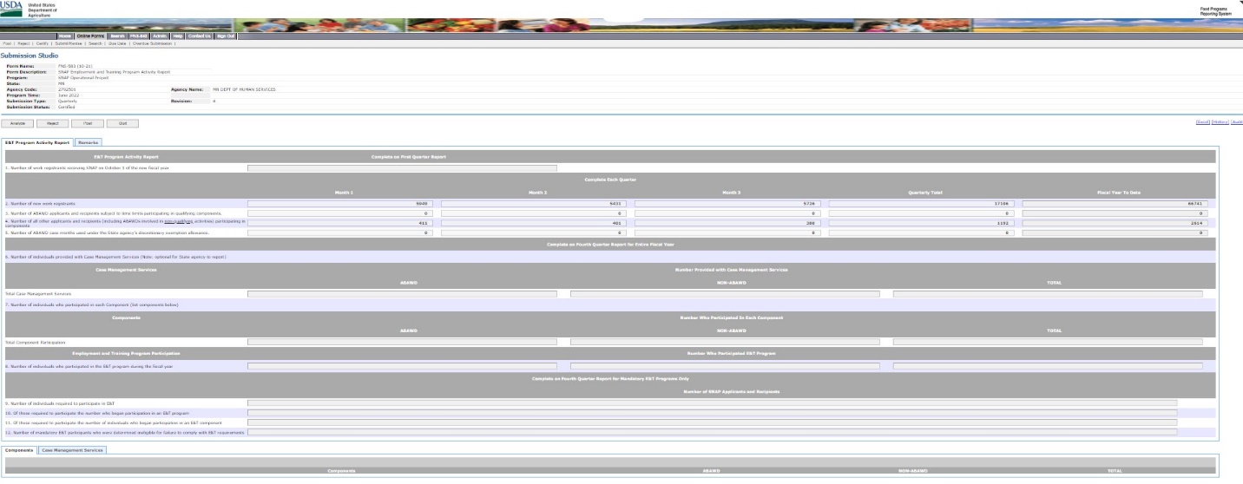Image resolution: width=1243 pixels, height=484 pixels.
Task: Click the Certify submenu link
Action: pyautogui.click(x=41, y=43)
